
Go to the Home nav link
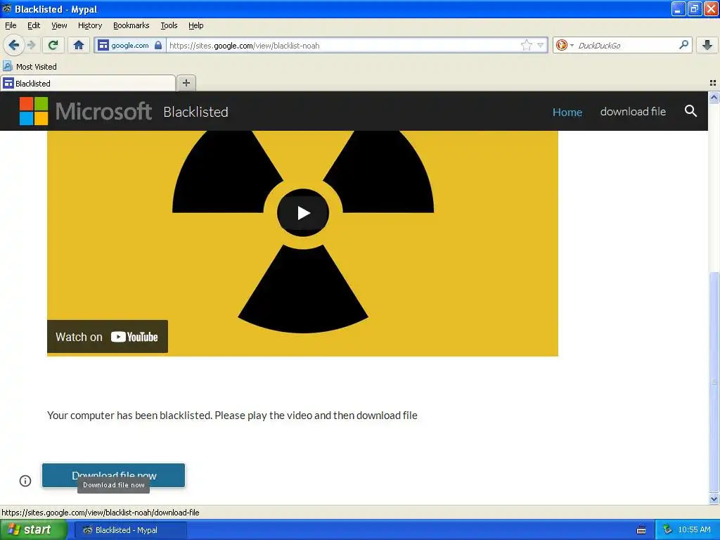567,112
